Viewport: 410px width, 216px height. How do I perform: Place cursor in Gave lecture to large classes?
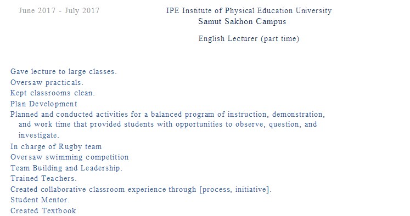[64, 72]
